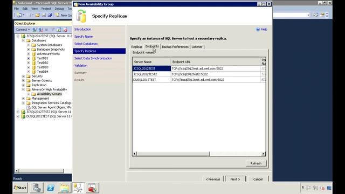345x194 pixels.
Task: Click the Disconnect icon in Object Explorer
Action: click(x=40, y=30)
